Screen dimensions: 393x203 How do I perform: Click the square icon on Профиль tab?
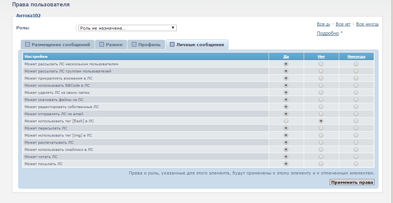(134, 44)
